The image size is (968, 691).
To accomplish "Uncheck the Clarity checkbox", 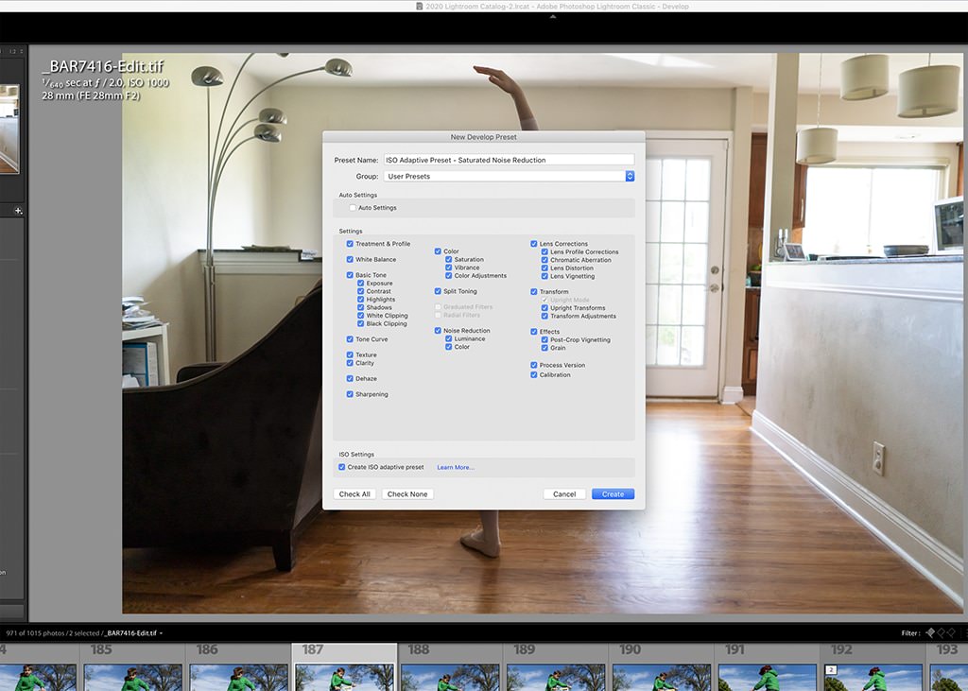I will [350, 363].
